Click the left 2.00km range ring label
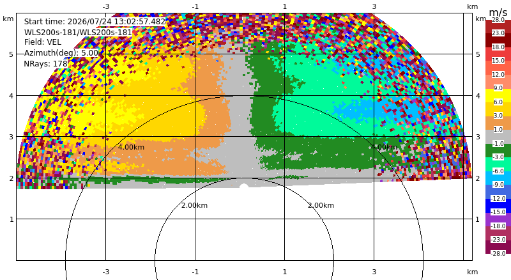The height and width of the screenshot is (280, 511). [x=195, y=205]
